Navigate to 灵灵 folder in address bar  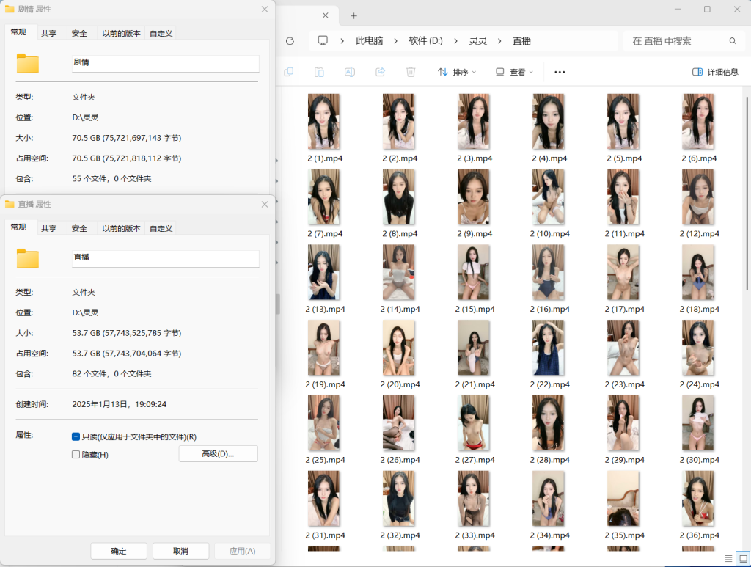click(477, 41)
